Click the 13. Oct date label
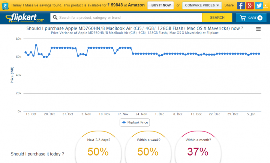270x163 pixels. tap(31, 114)
